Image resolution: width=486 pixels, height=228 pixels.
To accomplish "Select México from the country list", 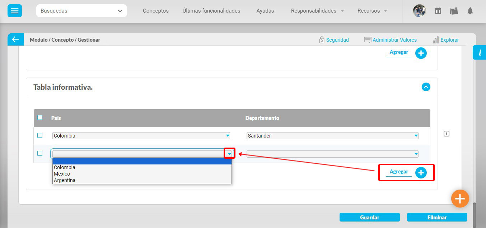I will [62, 174].
